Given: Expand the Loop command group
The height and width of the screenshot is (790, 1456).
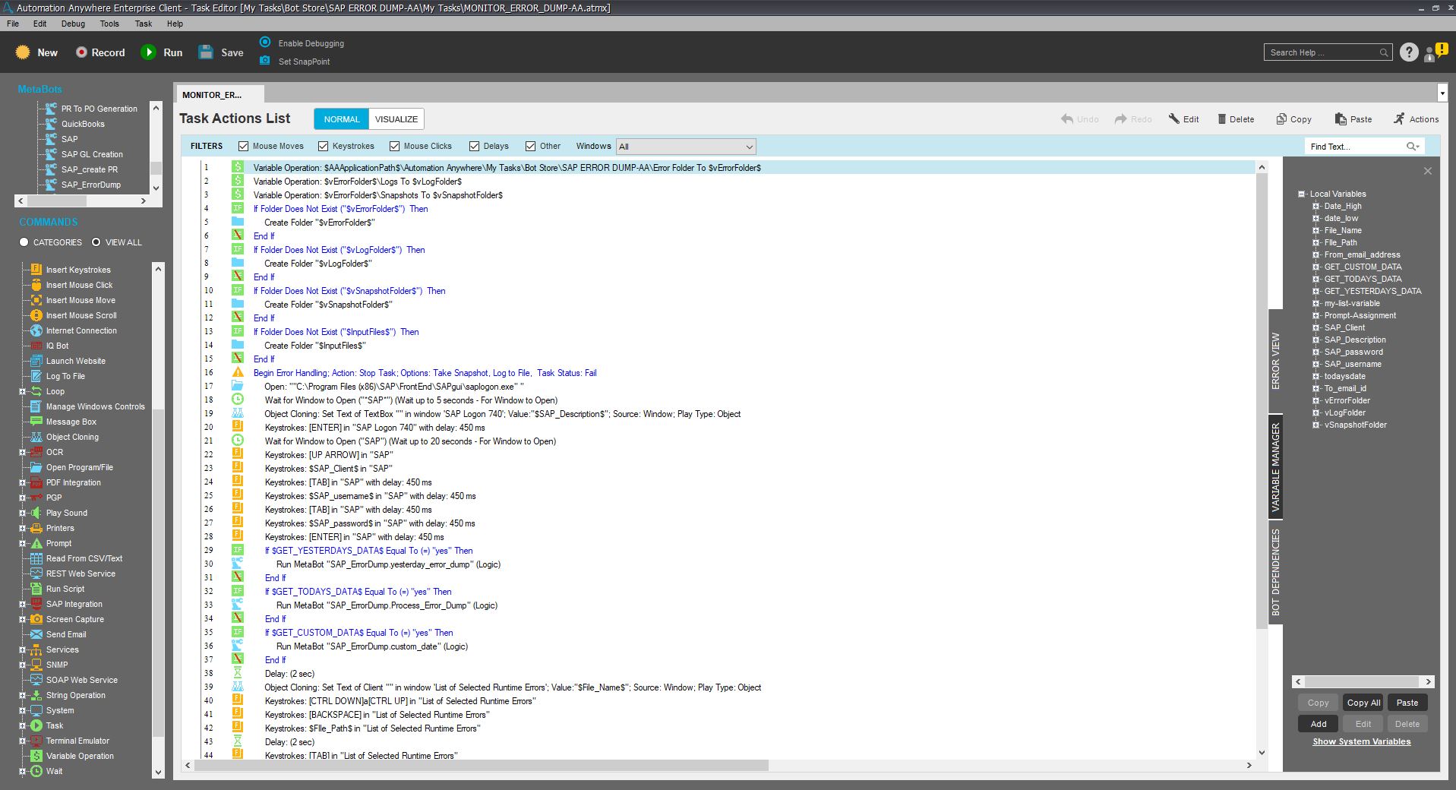Looking at the screenshot, I should coord(22,391).
